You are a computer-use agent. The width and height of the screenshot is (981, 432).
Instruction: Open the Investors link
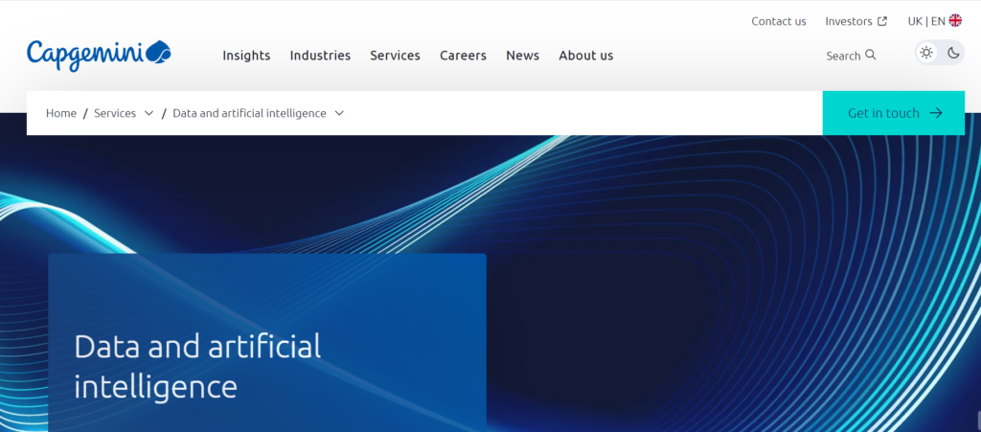pos(849,21)
